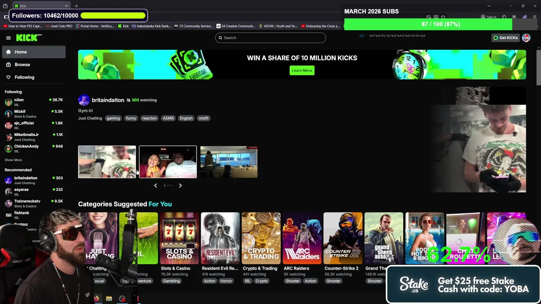This screenshot has width=541, height=304.
Task: Open the browser tab list icon
Action: (5, 6)
